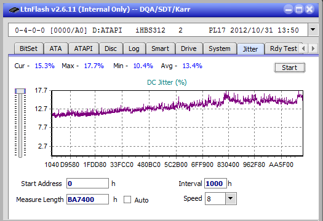Click the x-axis label 1FDD80
The image size is (323, 221).
coord(95,165)
